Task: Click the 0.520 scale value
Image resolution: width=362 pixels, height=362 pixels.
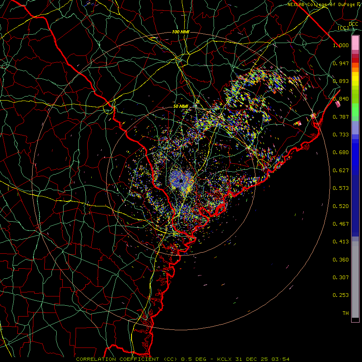Action: click(x=341, y=206)
